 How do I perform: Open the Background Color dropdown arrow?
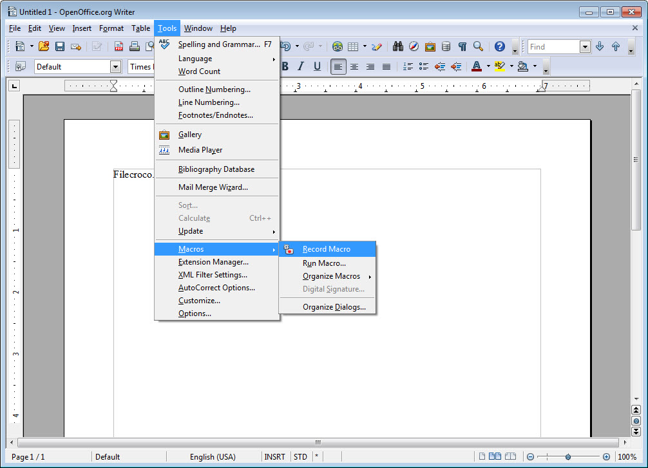pos(535,66)
